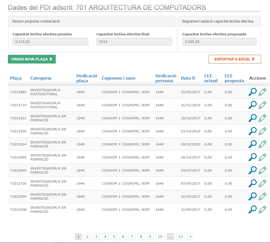
Task: Click pencil edit icon for plaça 71013719
Action: click(x=262, y=105)
